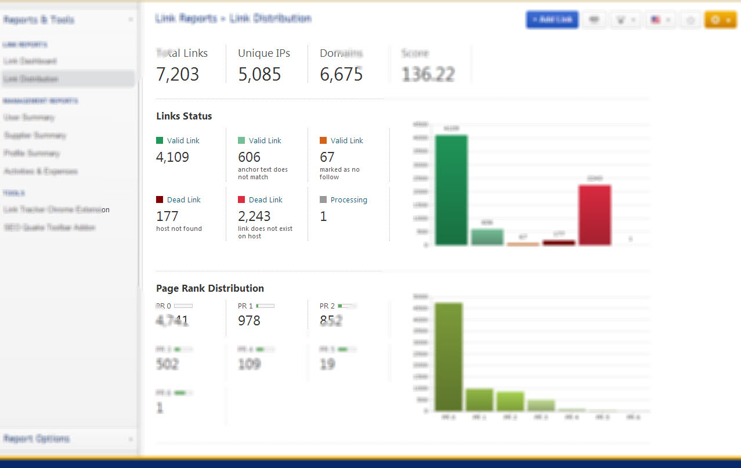The height and width of the screenshot is (468, 741).
Task: Open the US flag language dropdown
Action: pos(660,20)
